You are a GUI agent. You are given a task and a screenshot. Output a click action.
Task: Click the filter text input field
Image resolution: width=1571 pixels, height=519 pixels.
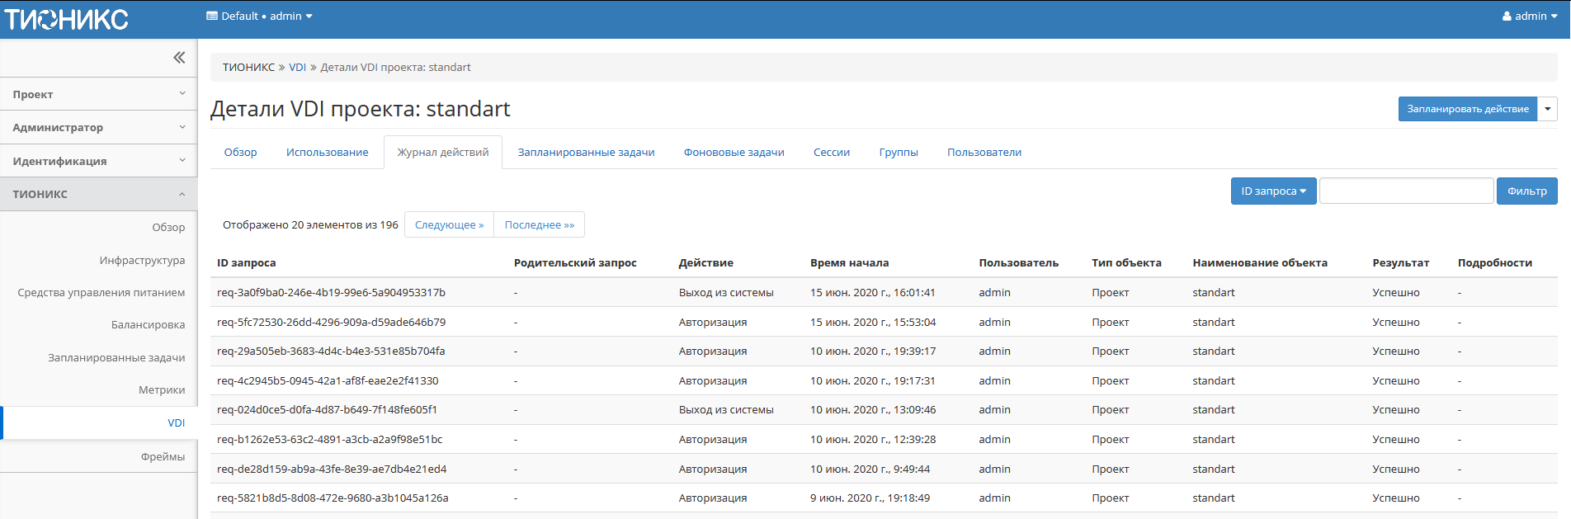click(x=1406, y=191)
